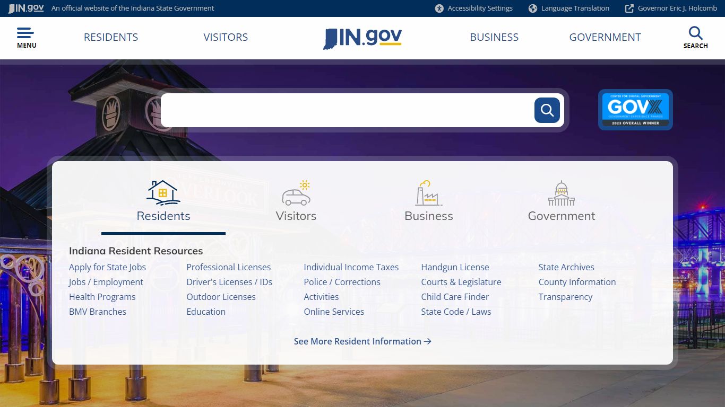Open Apply for State Jobs link

(107, 267)
